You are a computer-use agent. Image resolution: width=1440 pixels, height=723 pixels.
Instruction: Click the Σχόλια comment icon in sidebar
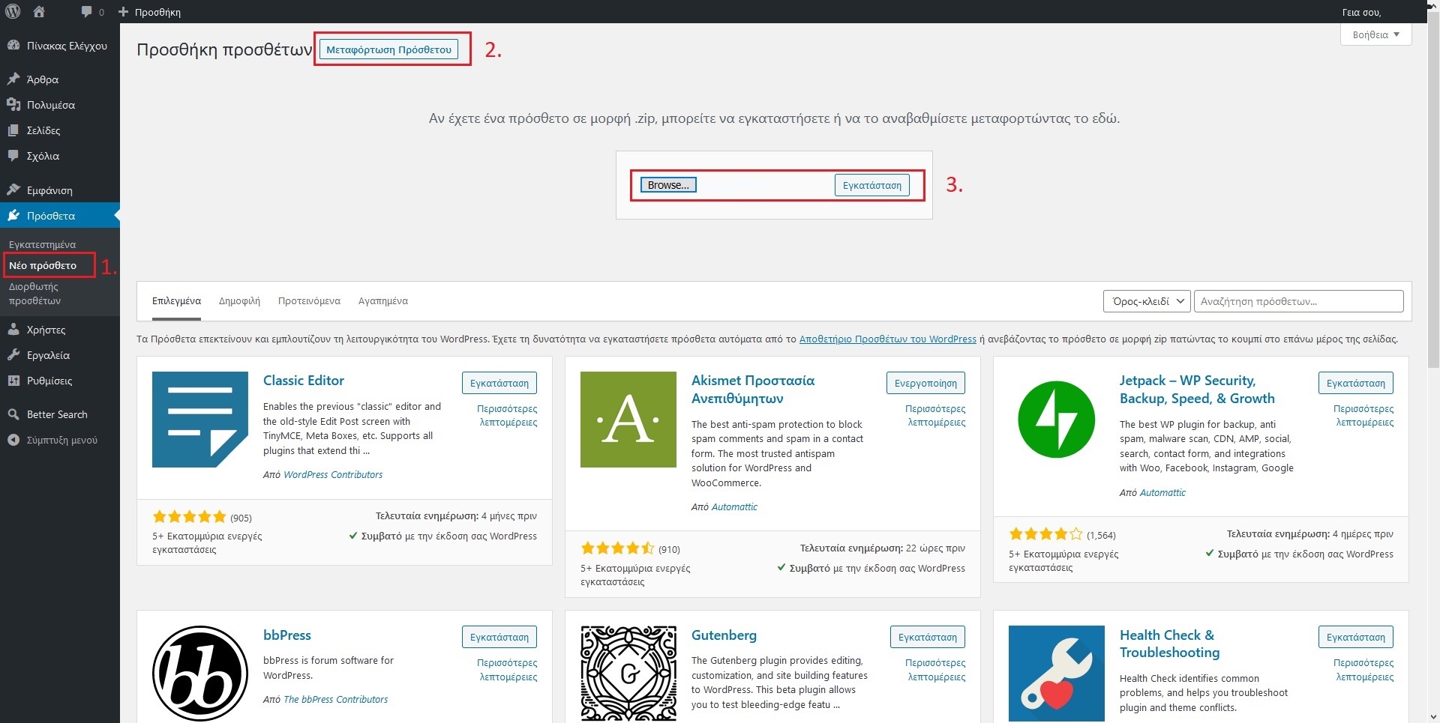click(x=13, y=155)
